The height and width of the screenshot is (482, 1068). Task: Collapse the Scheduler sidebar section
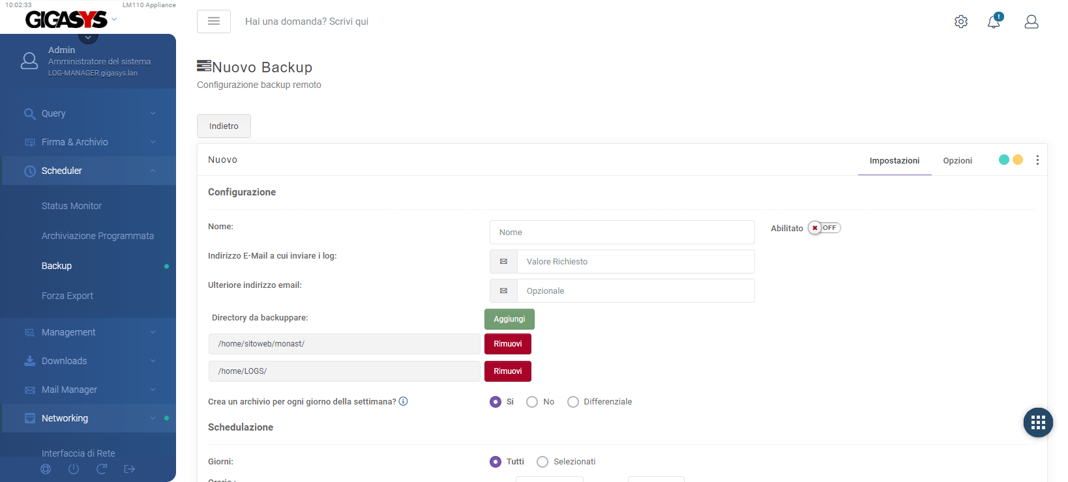[x=89, y=171]
